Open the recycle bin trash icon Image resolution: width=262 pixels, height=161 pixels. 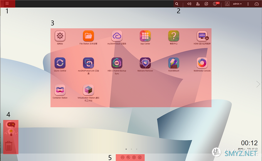click(x=9, y=146)
